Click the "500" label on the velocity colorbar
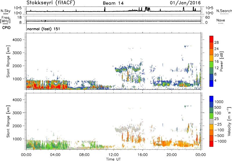 point(218,108)
